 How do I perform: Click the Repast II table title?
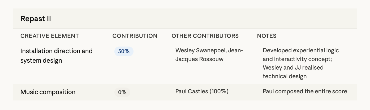pyautogui.click(x=36, y=19)
